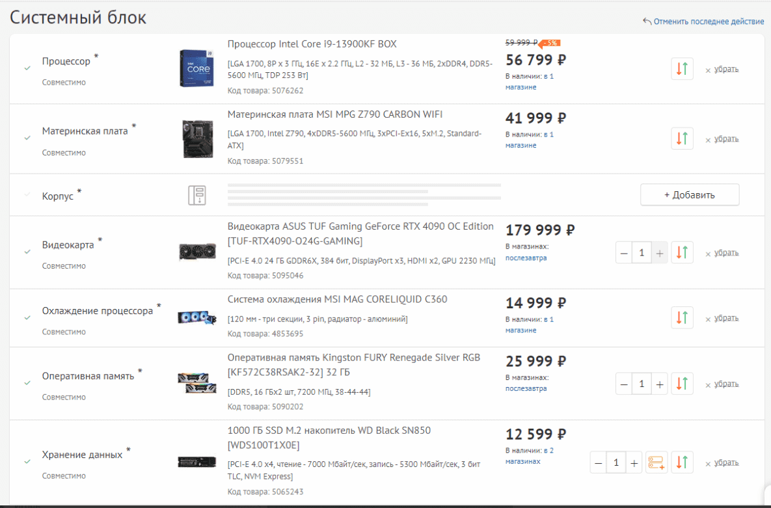
Task: Click the empty case placeholder icon
Action: click(x=196, y=194)
